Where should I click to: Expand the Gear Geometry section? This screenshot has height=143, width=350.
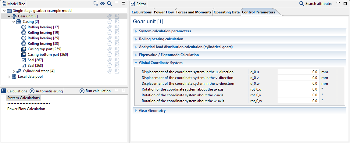pos(136,111)
